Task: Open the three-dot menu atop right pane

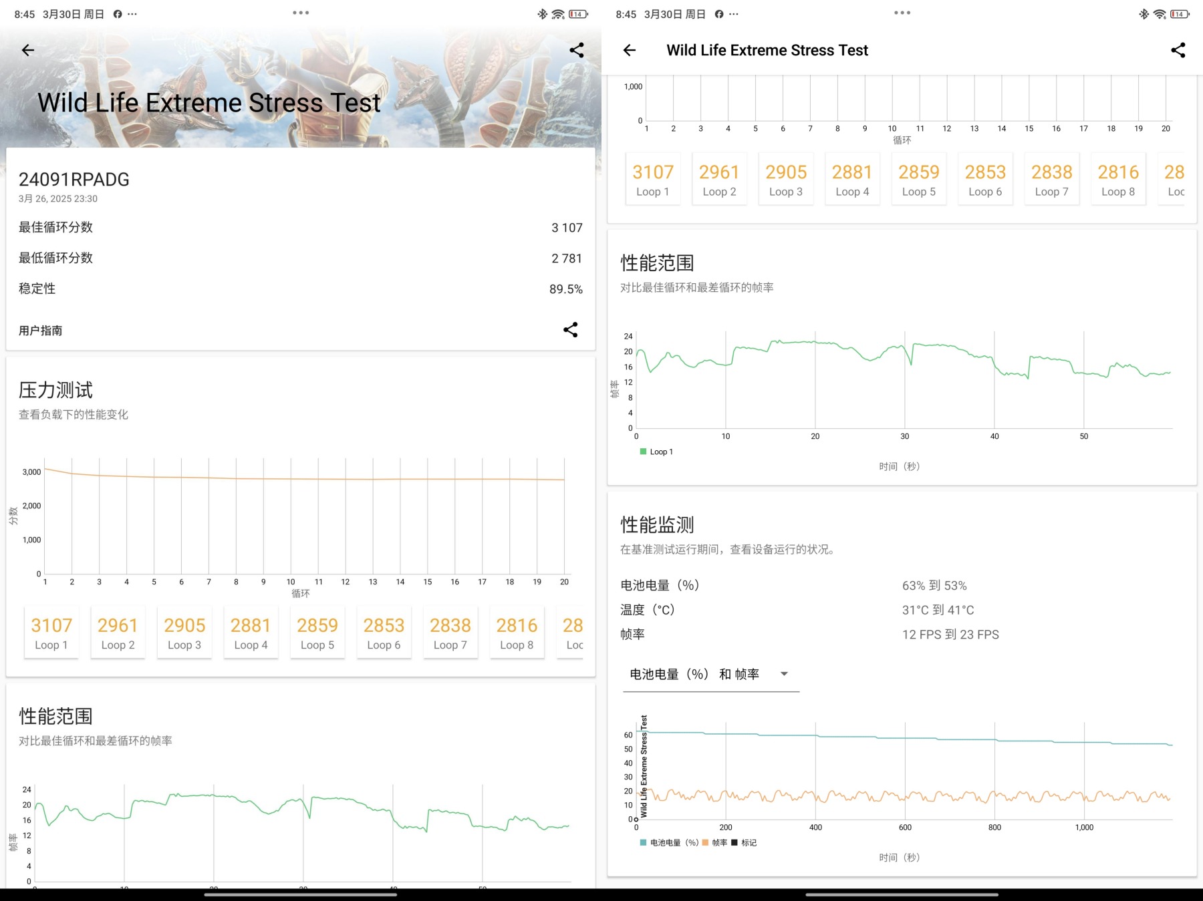Action: [902, 13]
